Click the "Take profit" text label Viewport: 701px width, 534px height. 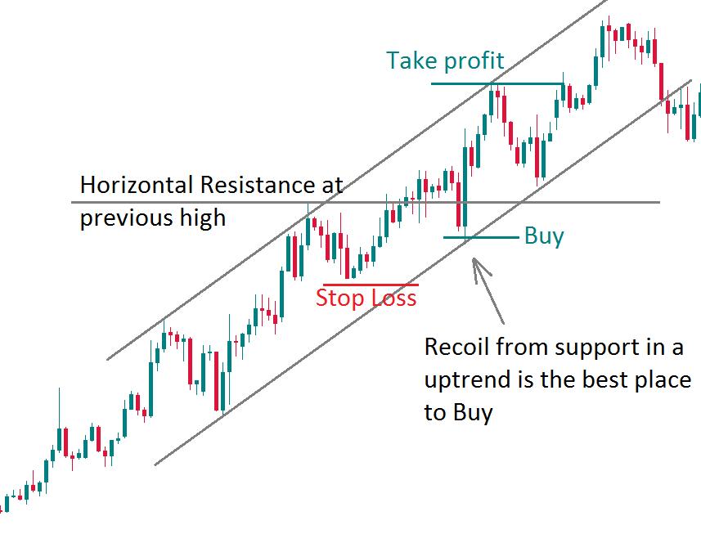point(445,61)
